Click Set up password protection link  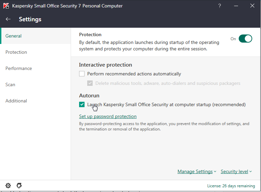coord(108,116)
